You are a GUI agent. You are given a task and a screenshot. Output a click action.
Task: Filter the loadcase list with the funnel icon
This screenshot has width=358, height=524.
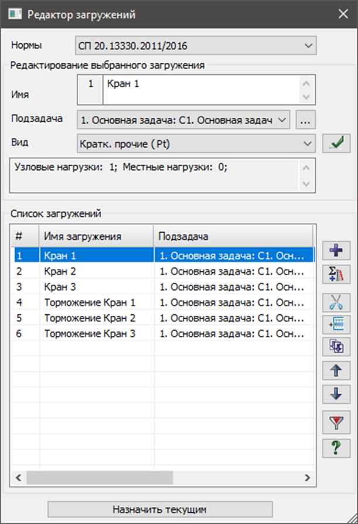click(336, 421)
